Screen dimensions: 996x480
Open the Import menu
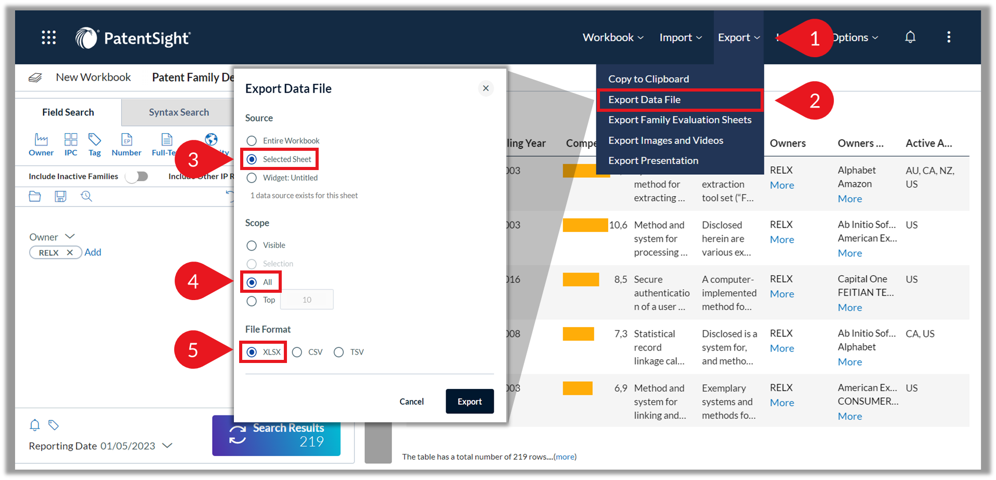click(680, 37)
